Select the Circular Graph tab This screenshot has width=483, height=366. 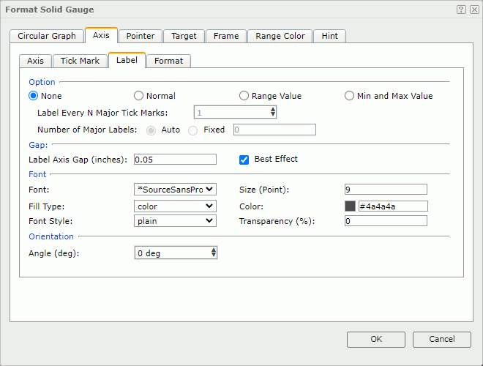(47, 36)
